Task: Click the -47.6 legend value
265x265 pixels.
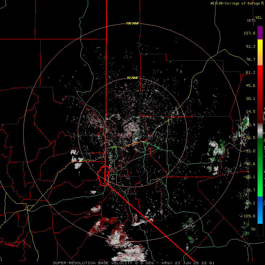Action: pos(249,164)
